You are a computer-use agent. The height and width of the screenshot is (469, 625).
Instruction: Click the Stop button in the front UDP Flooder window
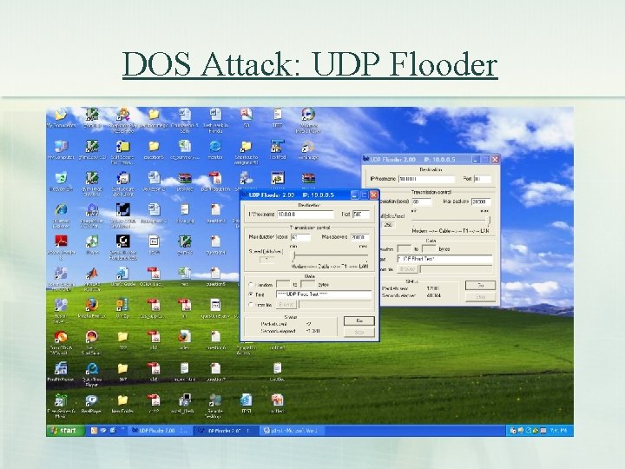pyautogui.click(x=359, y=332)
